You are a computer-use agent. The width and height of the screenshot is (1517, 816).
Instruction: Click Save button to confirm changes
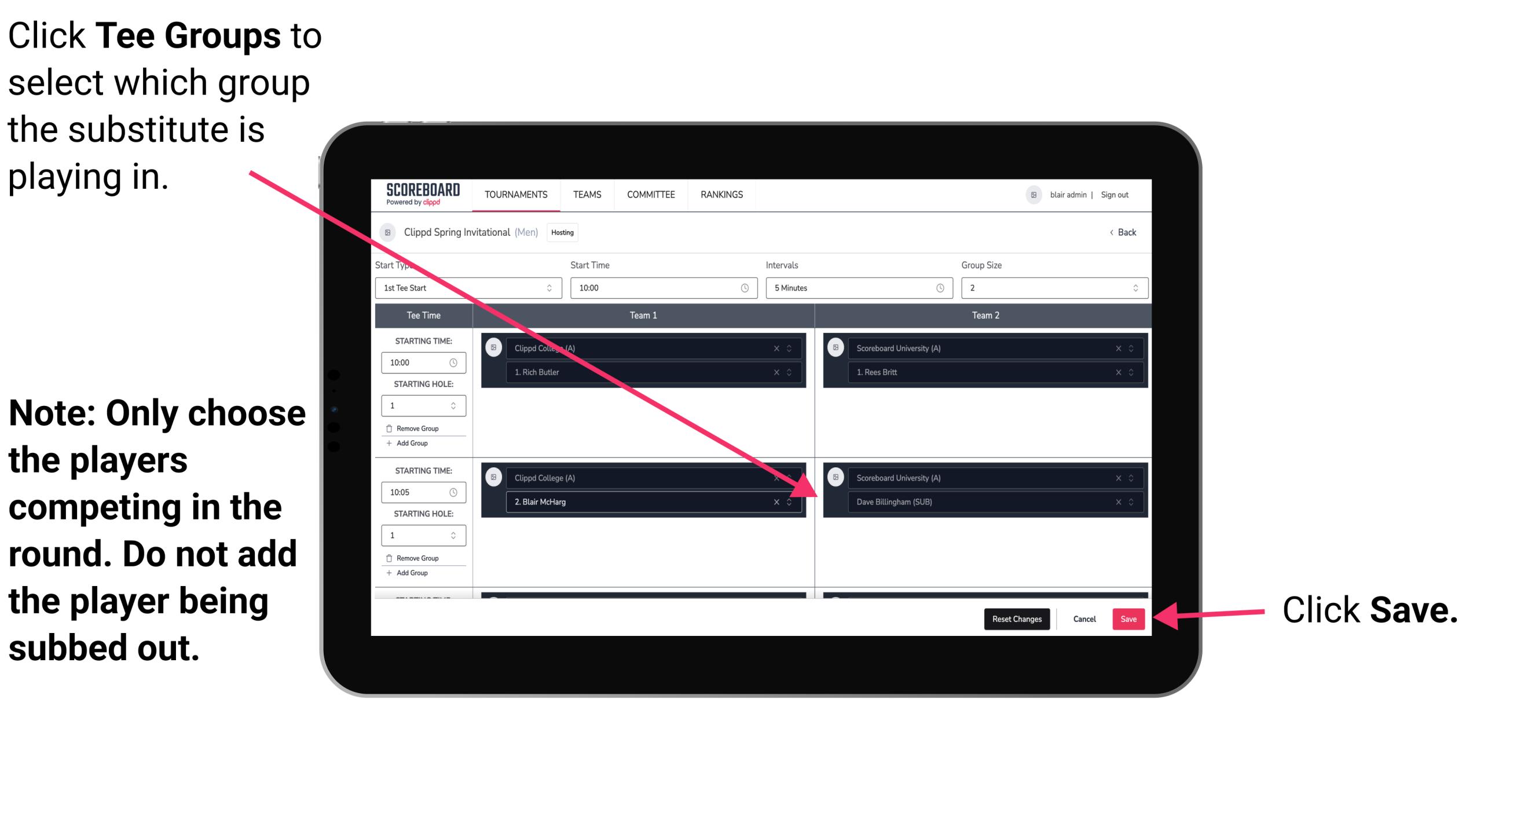[1130, 617]
